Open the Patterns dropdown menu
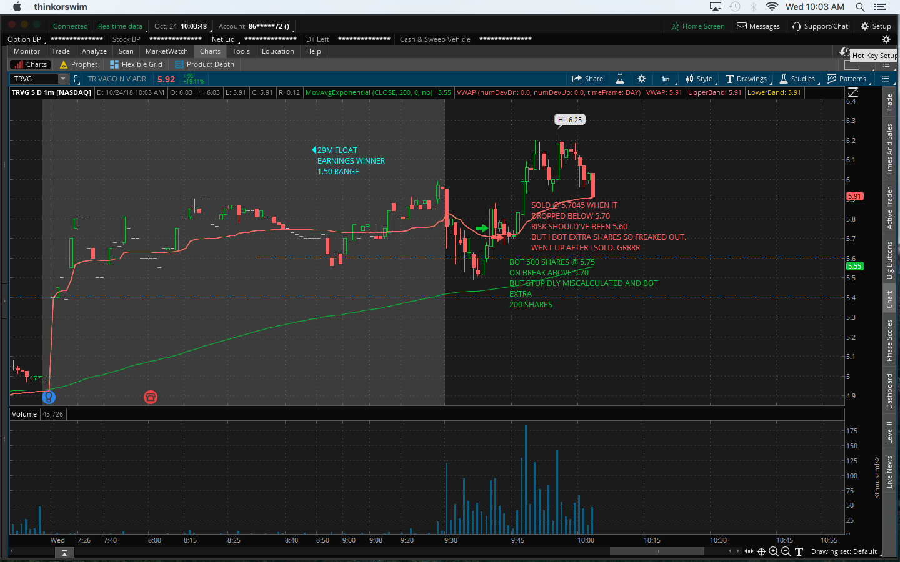 (847, 79)
